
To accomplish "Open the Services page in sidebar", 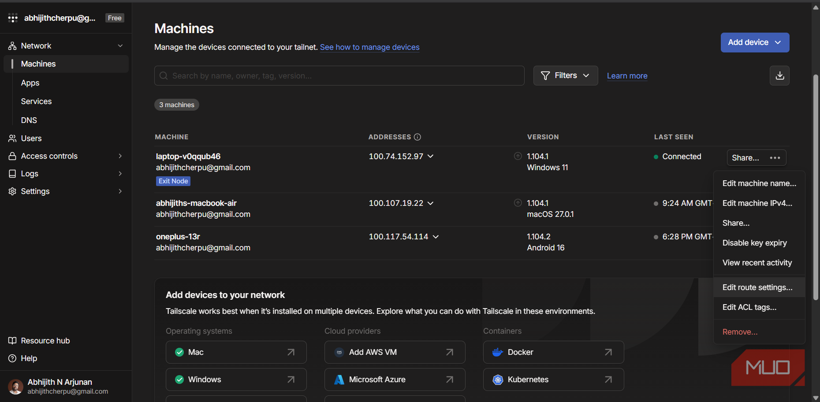I will click(x=37, y=101).
